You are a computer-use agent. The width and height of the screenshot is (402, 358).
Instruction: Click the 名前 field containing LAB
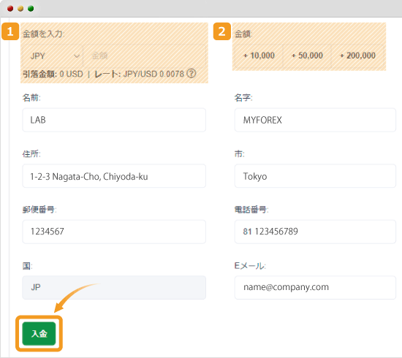coord(114,120)
